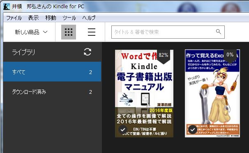The width and height of the screenshot is (249, 153).
Task: Focus the title and author search field
Action: [168, 32]
